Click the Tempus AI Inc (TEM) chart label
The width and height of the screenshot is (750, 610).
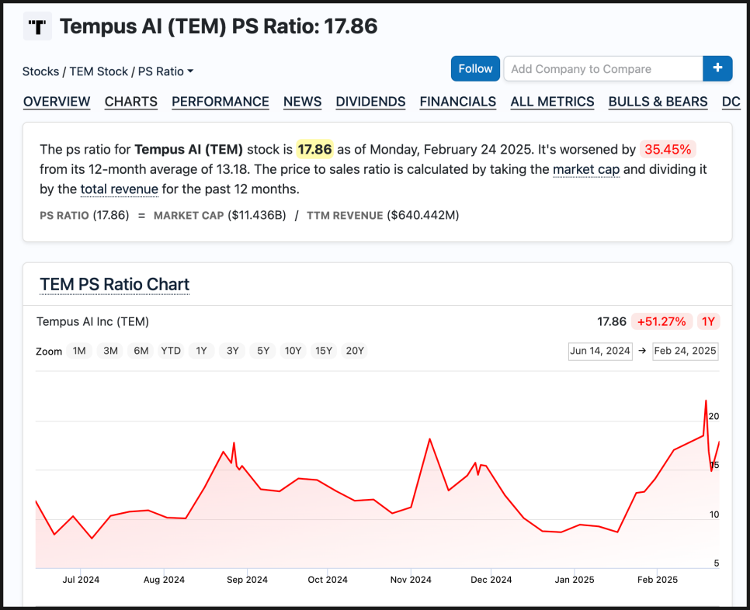[x=93, y=322]
